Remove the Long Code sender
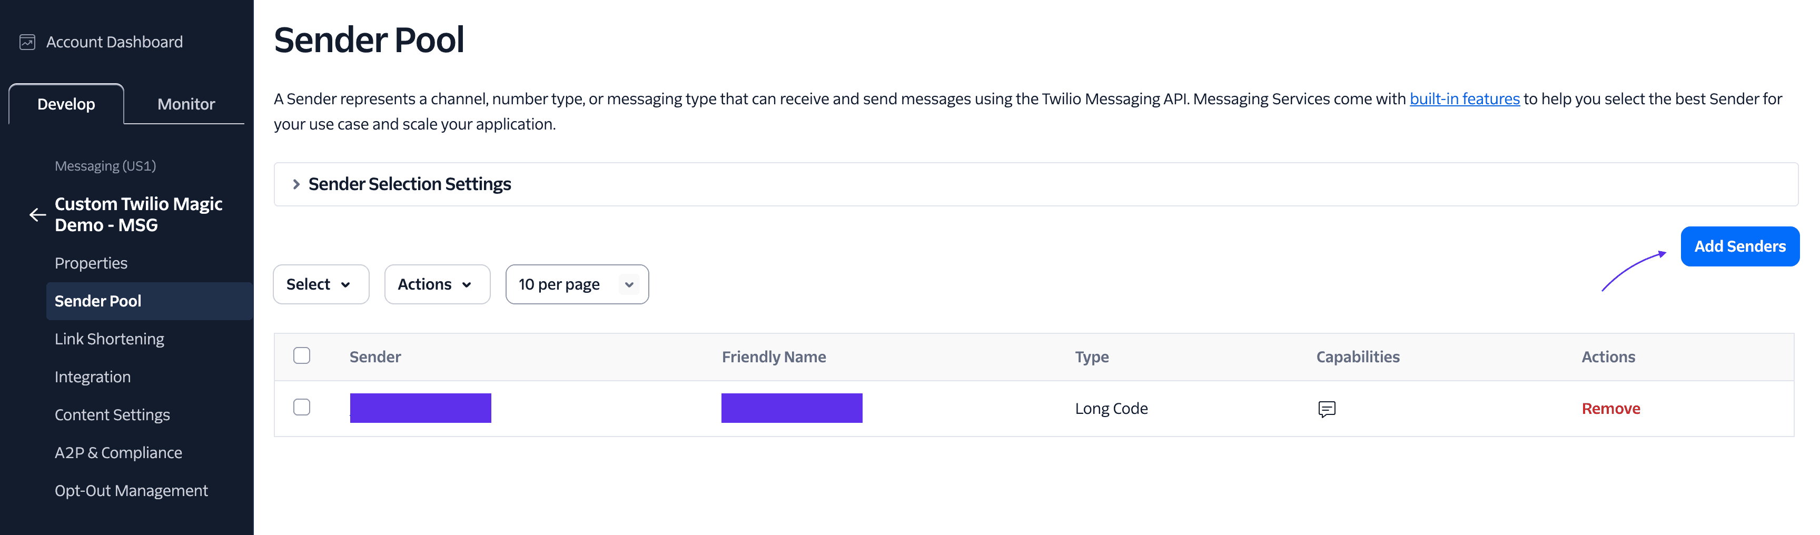The width and height of the screenshot is (1820, 535). tap(1610, 409)
